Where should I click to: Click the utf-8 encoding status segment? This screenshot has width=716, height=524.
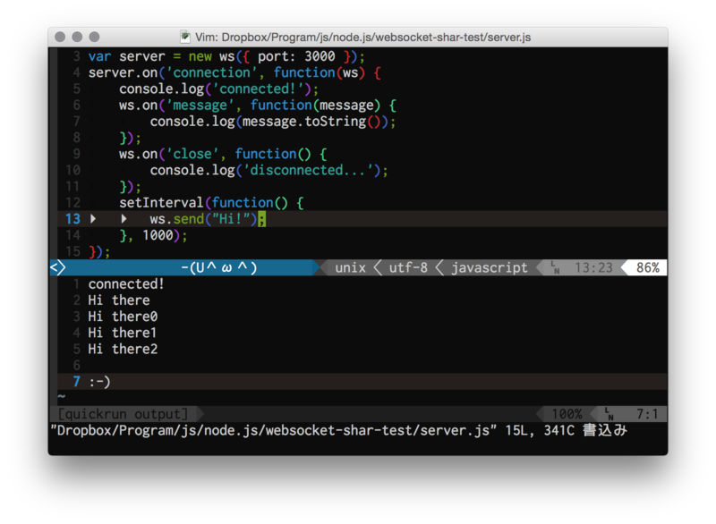pos(408,267)
